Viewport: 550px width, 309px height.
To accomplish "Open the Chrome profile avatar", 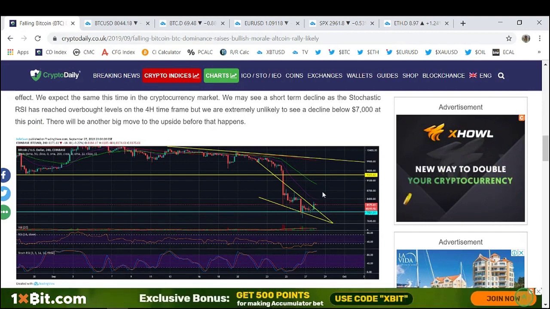I will (x=526, y=39).
